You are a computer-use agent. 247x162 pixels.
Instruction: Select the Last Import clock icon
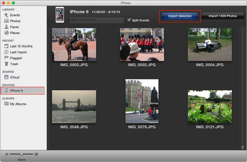pyautogui.click(x=6, y=52)
